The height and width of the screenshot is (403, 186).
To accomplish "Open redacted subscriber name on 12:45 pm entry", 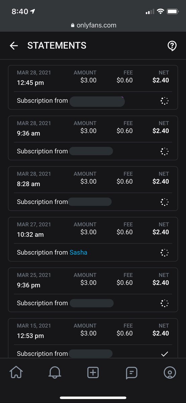I will [x=97, y=101].
